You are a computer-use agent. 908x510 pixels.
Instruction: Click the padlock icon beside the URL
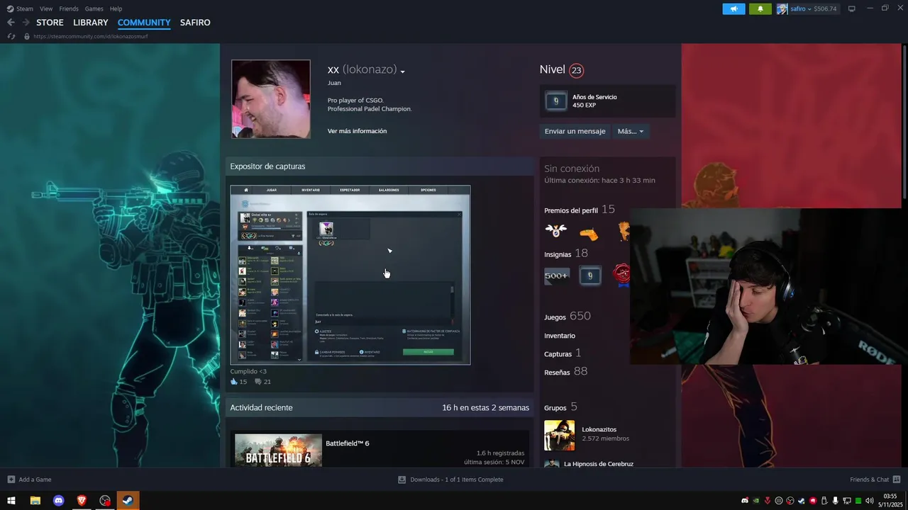click(27, 36)
